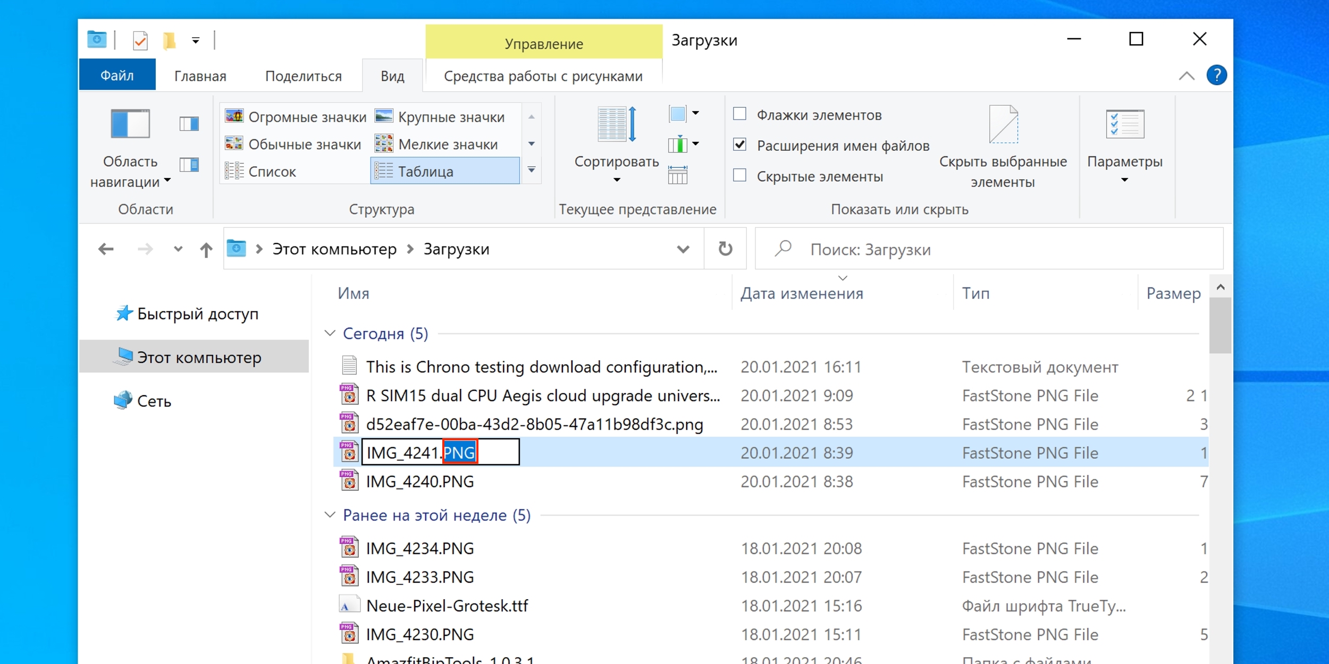Click the Refresh button in address bar
The width and height of the screenshot is (1329, 664).
coord(725,249)
